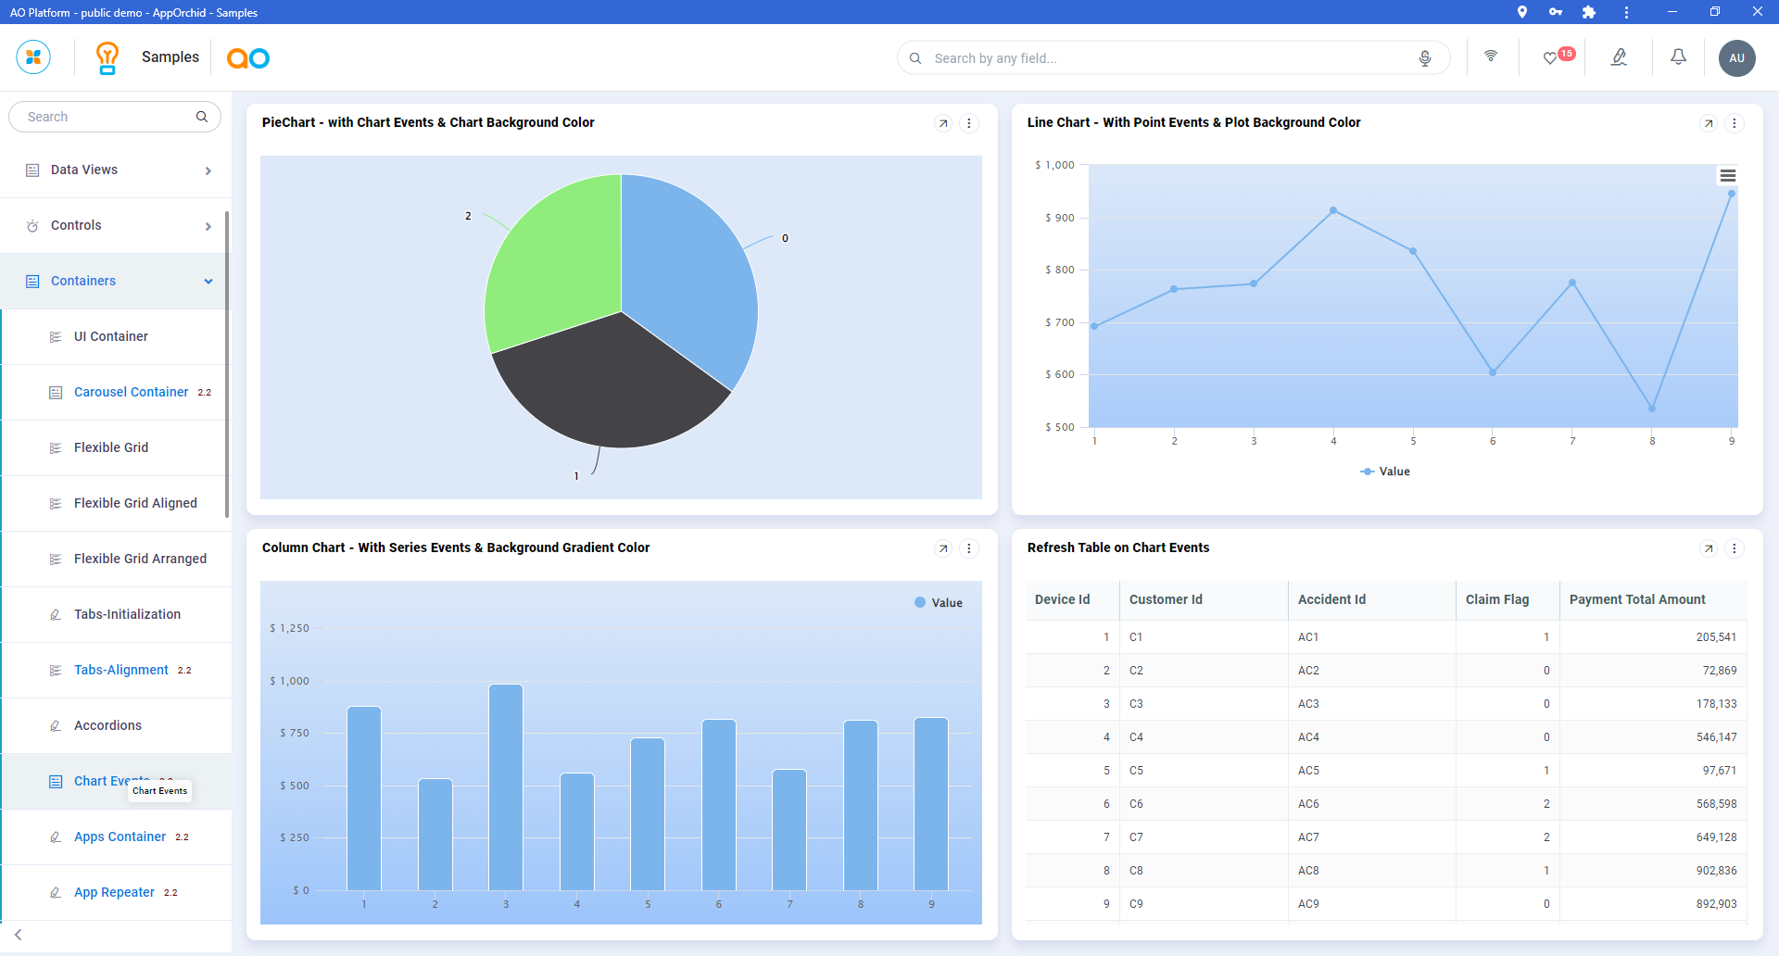1779x956 pixels.
Task: Toggle the Value series in line chart legend
Action: 1385,472
